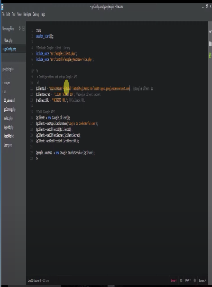The width and height of the screenshot is (212, 287).
Task: Open the Extension Manager icon
Action: (210, 43)
